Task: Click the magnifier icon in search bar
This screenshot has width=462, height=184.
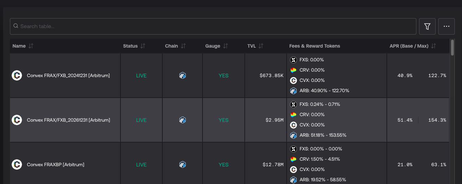Action: click(16, 26)
